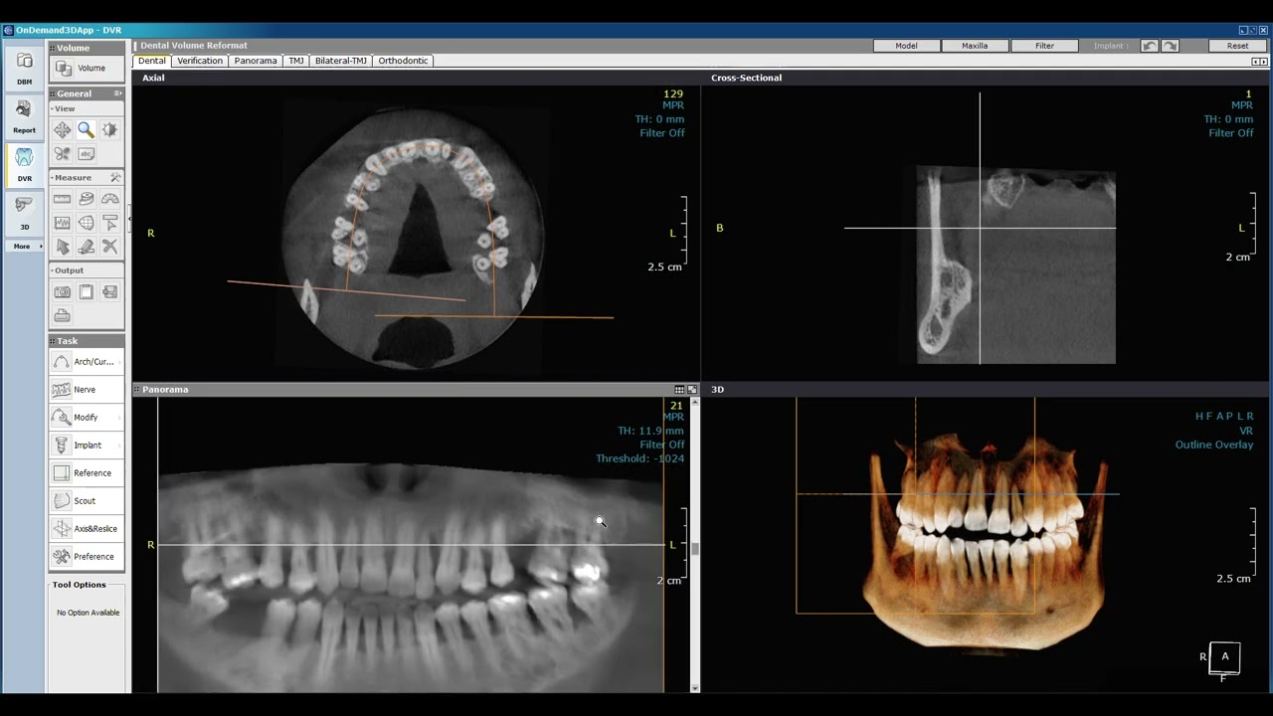Viewport: 1273px width, 716px height.
Task: Switch to the Dental tab
Action: click(152, 61)
